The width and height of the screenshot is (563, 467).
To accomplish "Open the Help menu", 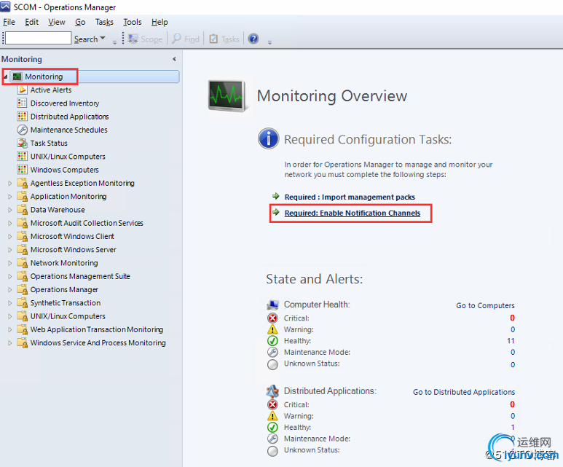I will [160, 22].
